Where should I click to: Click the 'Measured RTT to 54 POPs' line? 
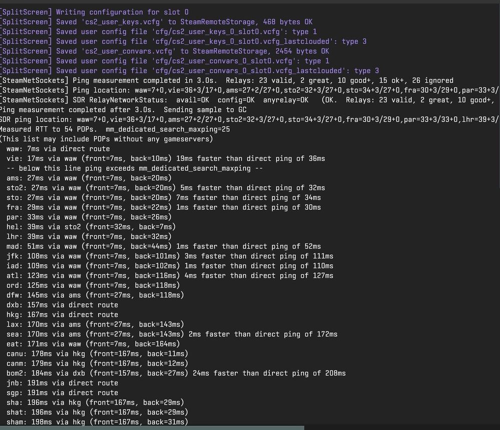[x=115, y=129]
